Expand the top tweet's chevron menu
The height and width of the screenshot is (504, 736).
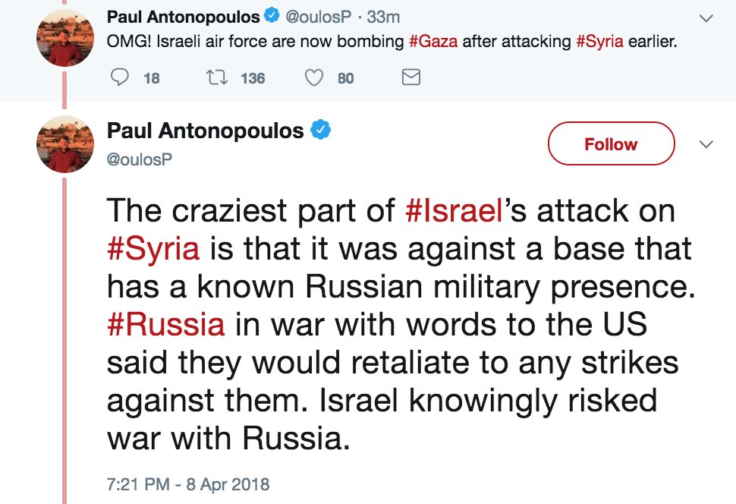click(x=706, y=17)
